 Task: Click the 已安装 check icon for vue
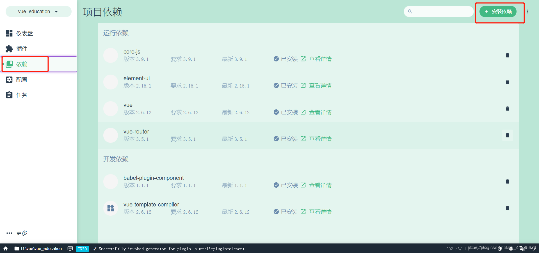point(276,112)
